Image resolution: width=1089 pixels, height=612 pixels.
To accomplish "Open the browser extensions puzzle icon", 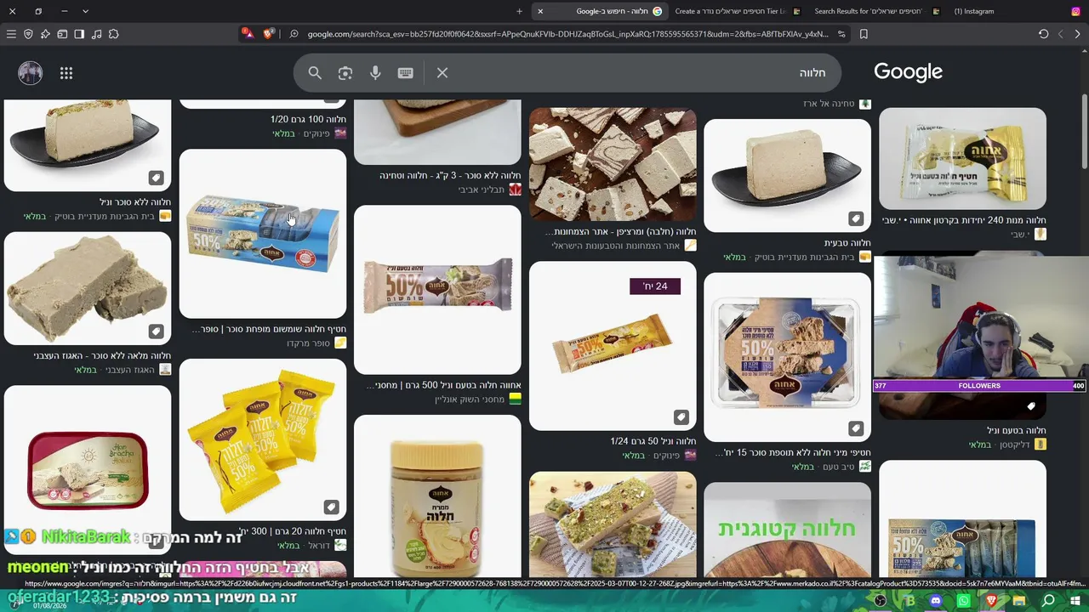I will click(113, 34).
